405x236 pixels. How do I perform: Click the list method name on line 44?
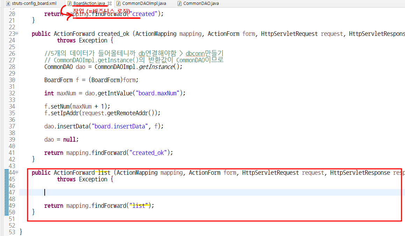point(104,173)
